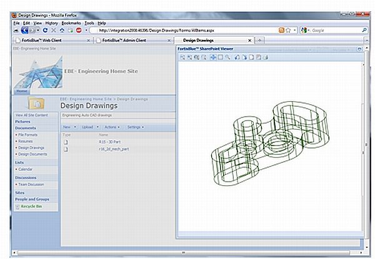Click the Firefox forward arrow button

click(32, 31)
